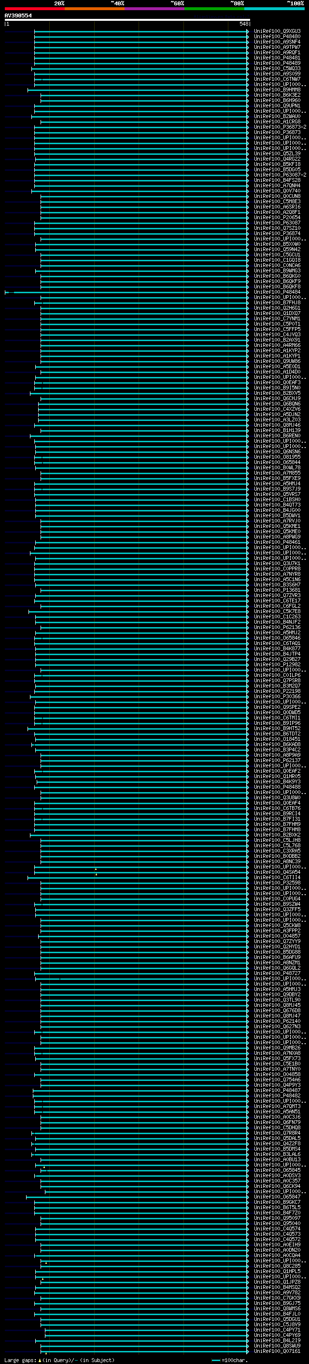Click the purple ~60% identity legend segment
Screen dimensions: 309x1364
pos(154,9)
